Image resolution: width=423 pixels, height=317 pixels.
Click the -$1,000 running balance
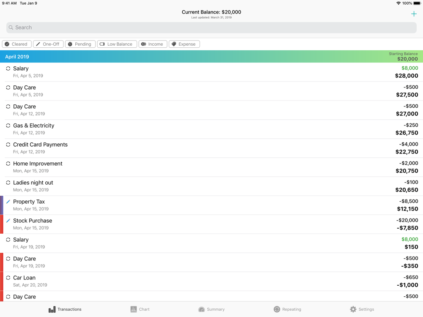click(x=407, y=285)
